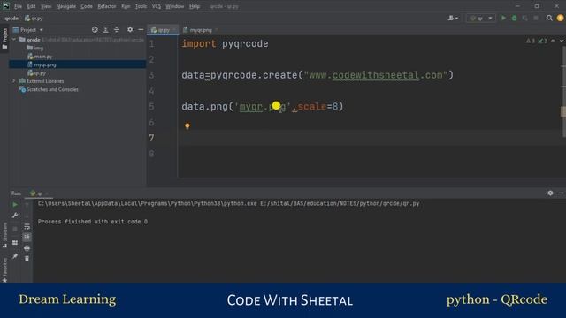Viewport: 566px width, 318px height.
Task: Go to previous highlighted error arrow
Action: [x=553, y=41]
